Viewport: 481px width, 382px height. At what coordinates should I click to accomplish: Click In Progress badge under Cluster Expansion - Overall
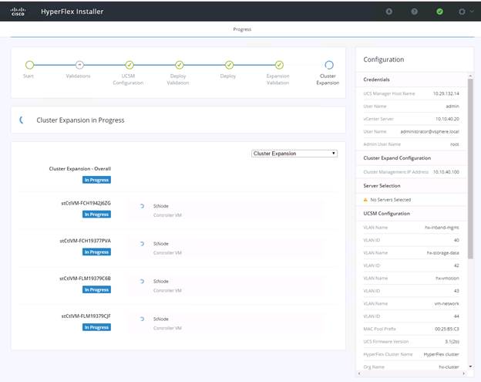pos(96,180)
